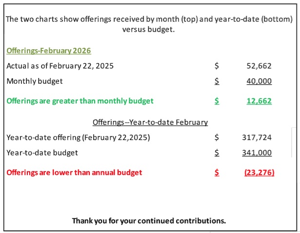This screenshot has width=300, height=233.
Task: Click the Year-to-date budget row label
Action: coord(42,153)
